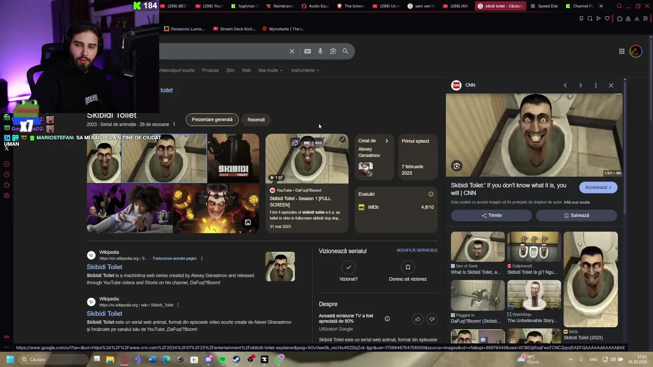Open Panasonic Lumix bookmark

185,29
